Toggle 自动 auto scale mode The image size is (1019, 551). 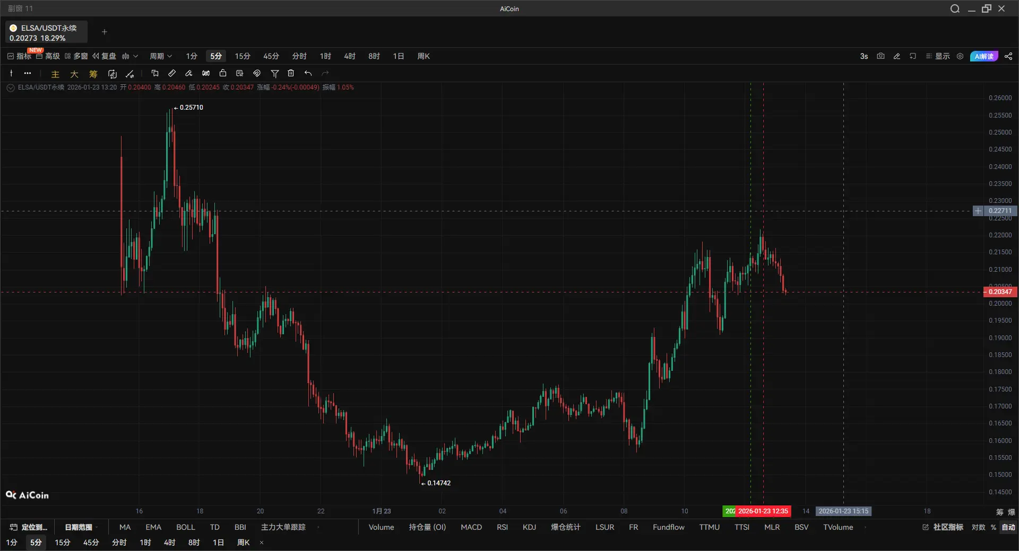point(1008,527)
